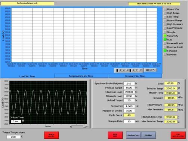Switch to the Pressure Vs. Time tab
This screenshot has width=188, height=141.
point(135,76)
